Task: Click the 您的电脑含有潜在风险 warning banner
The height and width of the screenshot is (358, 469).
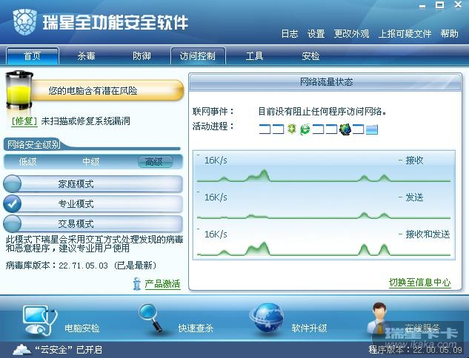Action: click(107, 90)
